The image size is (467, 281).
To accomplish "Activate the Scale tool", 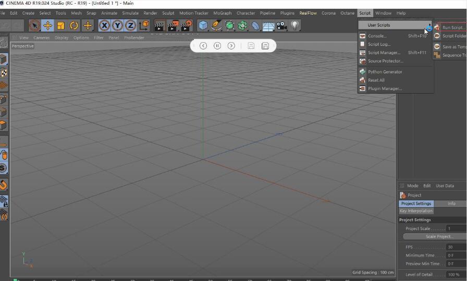I will pyautogui.click(x=61, y=25).
